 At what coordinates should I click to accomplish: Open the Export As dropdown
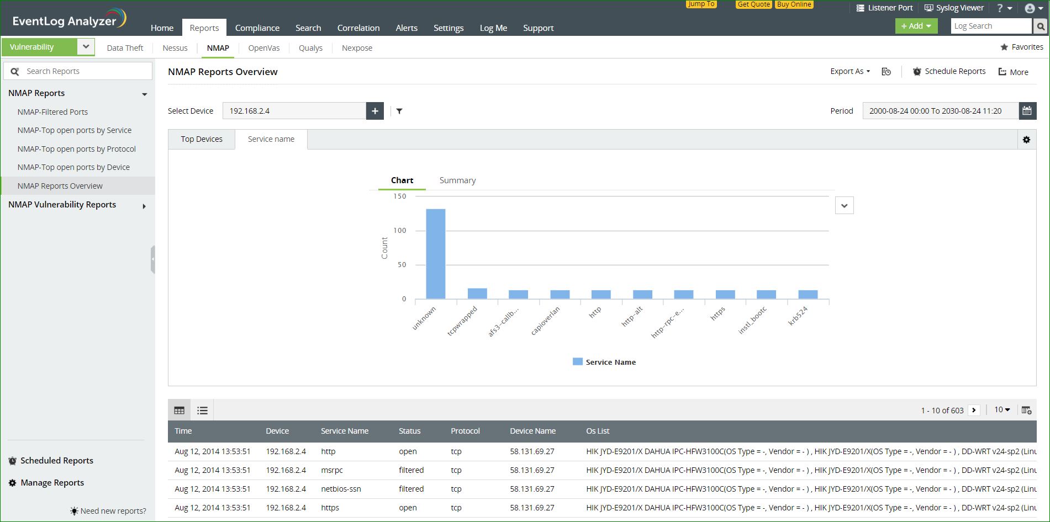850,71
